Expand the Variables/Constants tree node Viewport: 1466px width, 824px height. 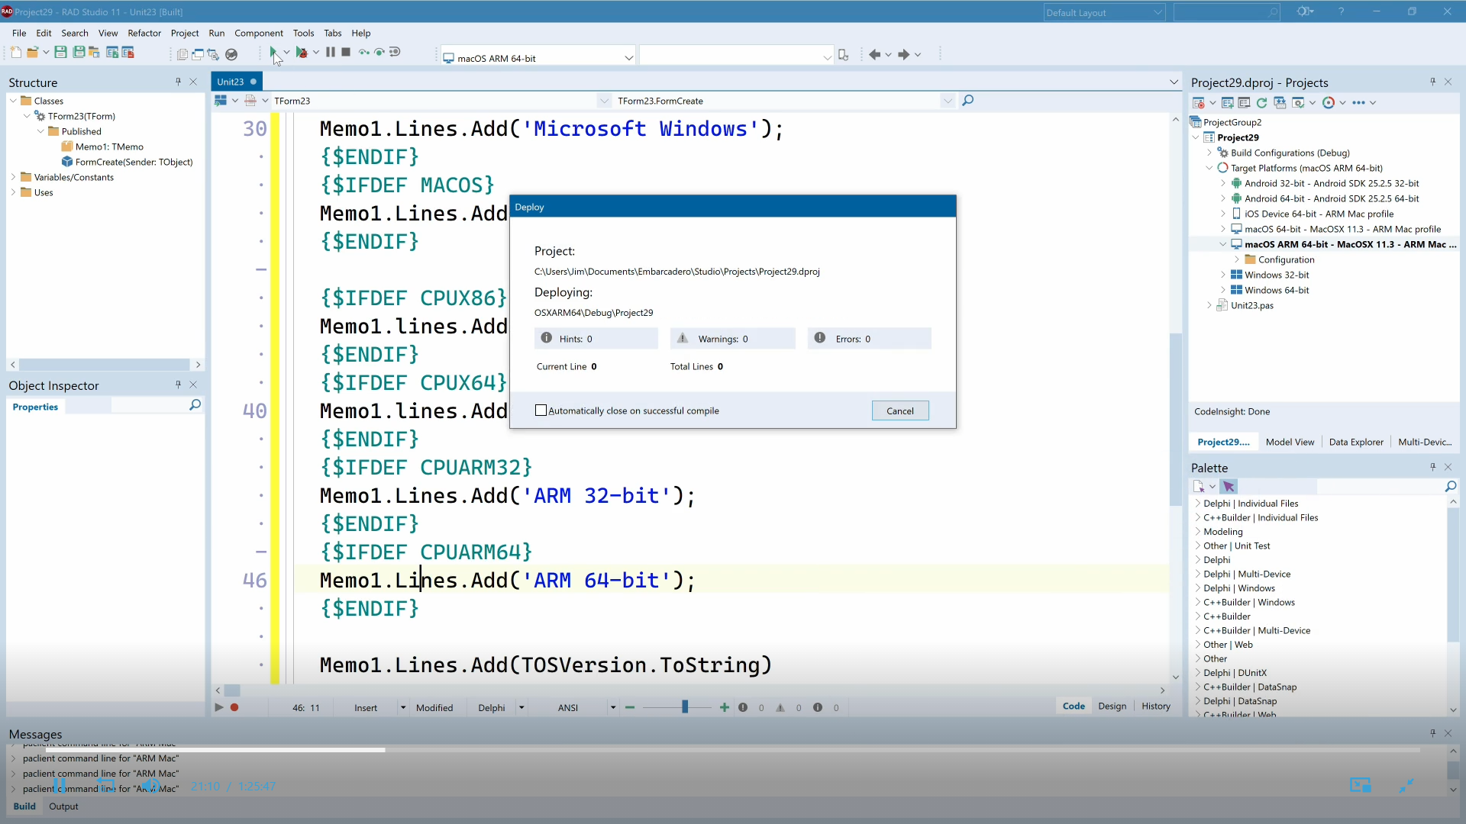coord(13,177)
